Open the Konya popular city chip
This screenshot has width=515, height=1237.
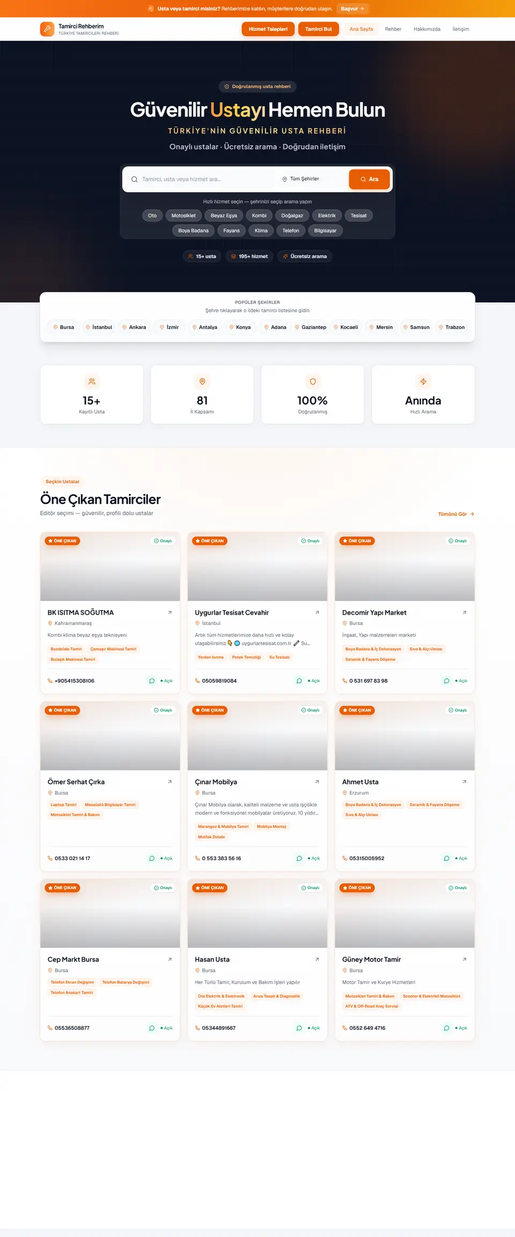[x=240, y=327]
